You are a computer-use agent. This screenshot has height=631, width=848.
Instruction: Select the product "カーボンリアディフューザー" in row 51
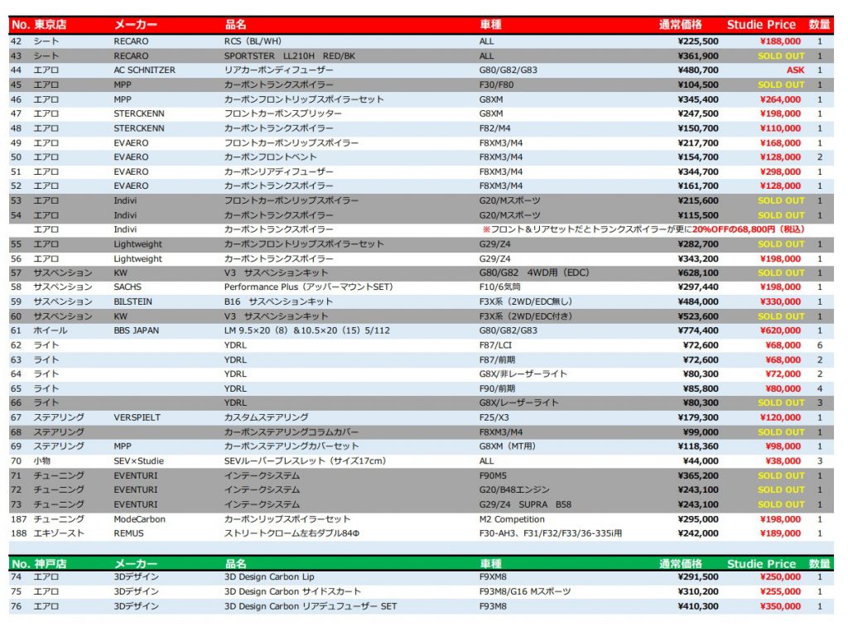278,171
